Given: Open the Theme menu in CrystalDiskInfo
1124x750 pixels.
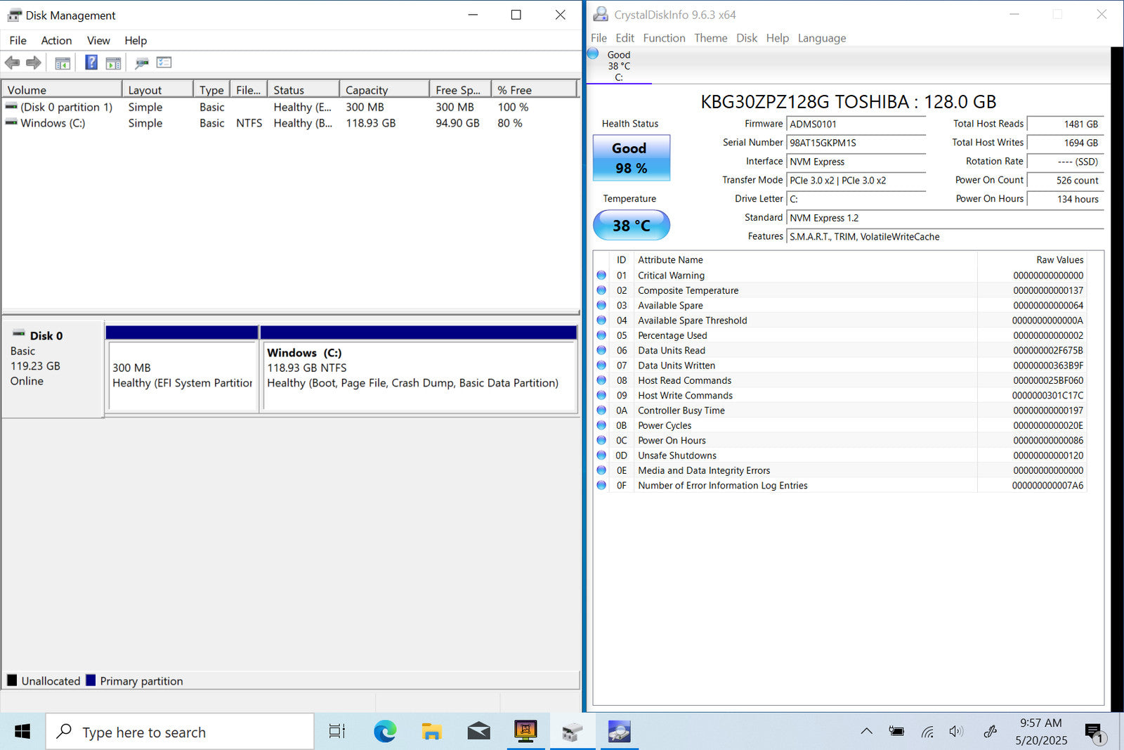Looking at the screenshot, I should [x=710, y=38].
